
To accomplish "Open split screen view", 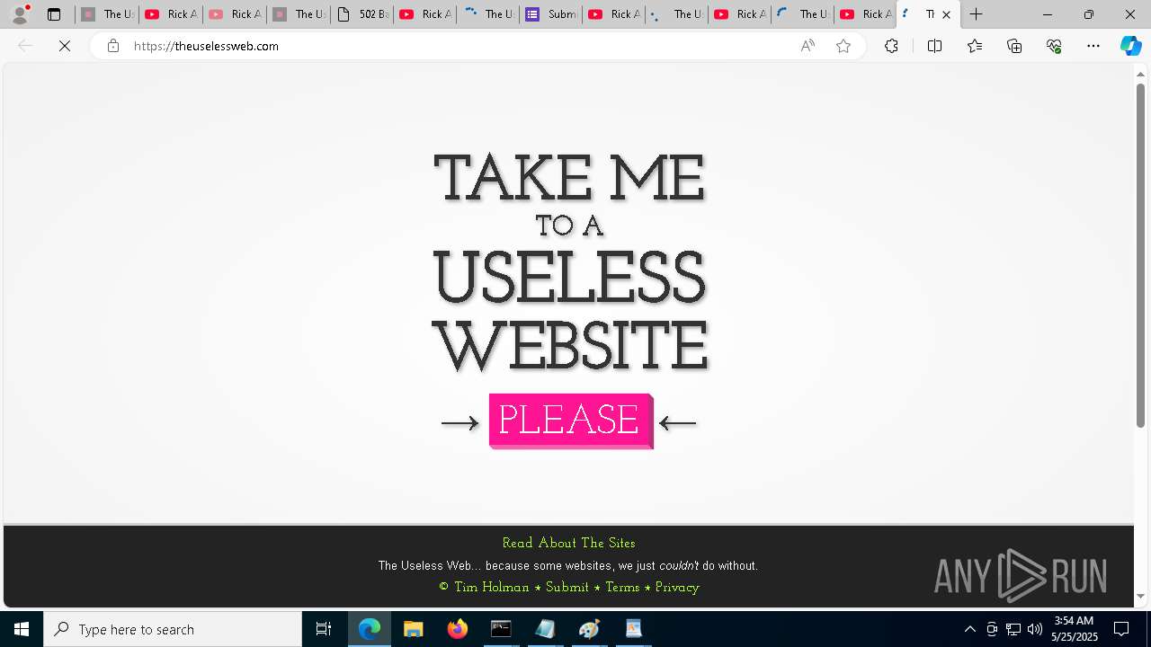I will coord(934,46).
